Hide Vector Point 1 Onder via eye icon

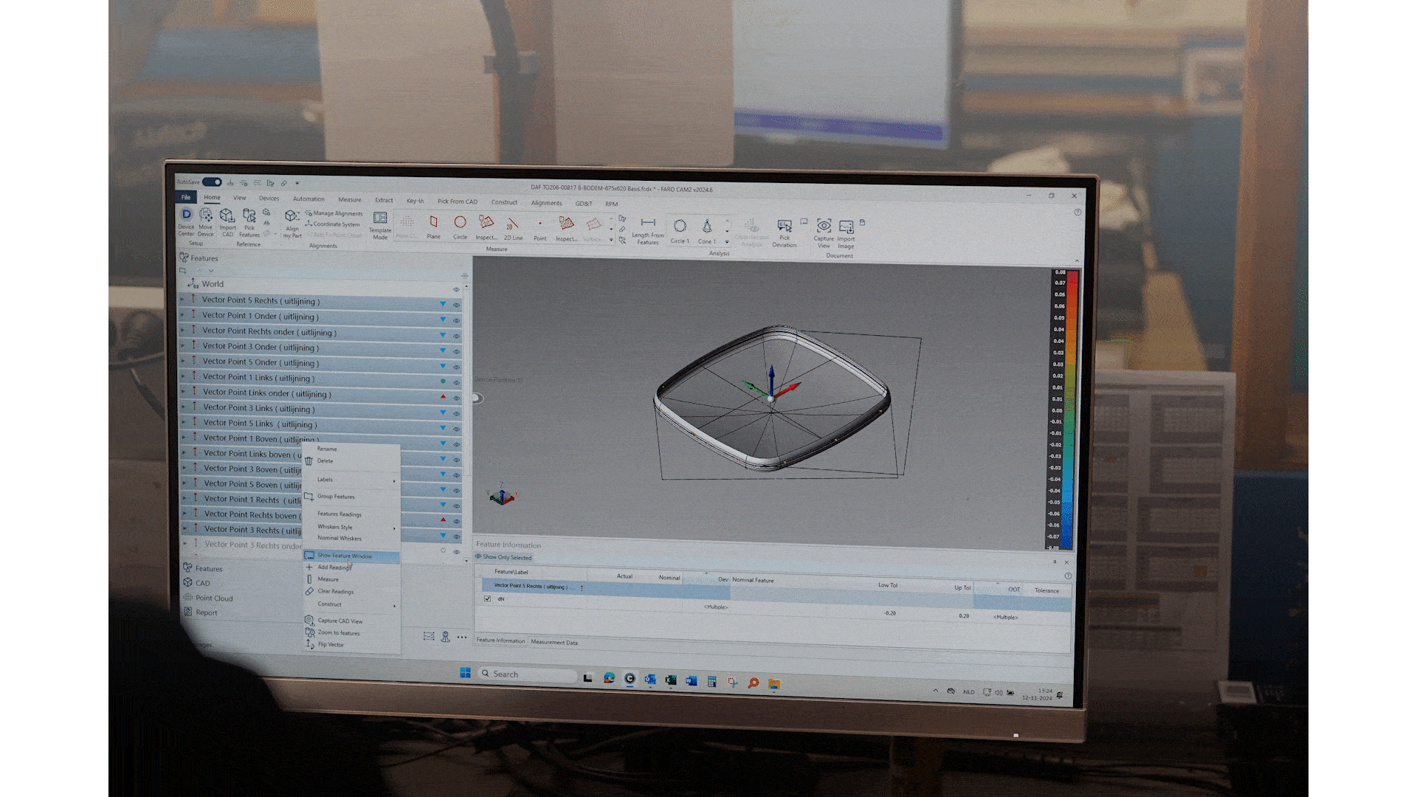[x=457, y=320]
